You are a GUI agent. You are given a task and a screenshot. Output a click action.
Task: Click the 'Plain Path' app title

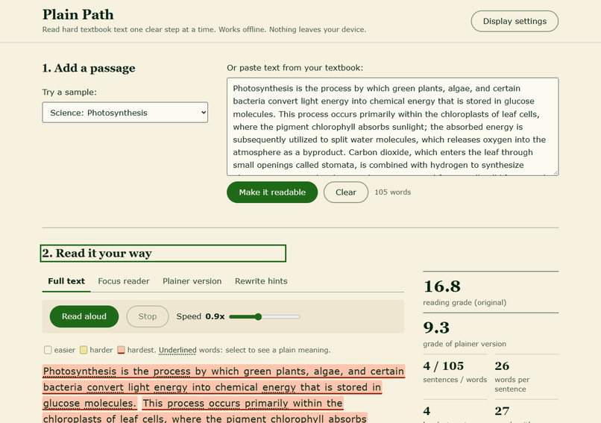click(x=78, y=15)
